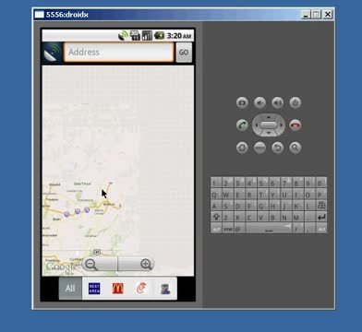Click the red end call button
Viewport: 362px width, 332px height.
point(296,125)
